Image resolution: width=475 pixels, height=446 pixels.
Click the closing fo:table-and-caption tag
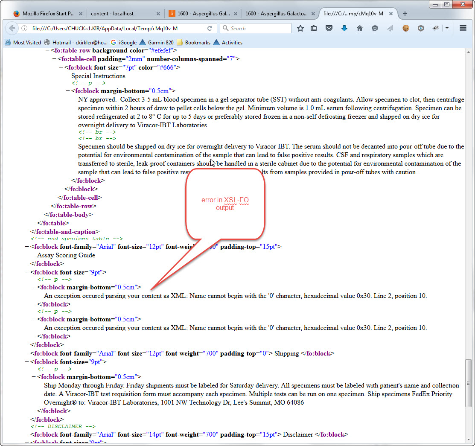[65, 232]
